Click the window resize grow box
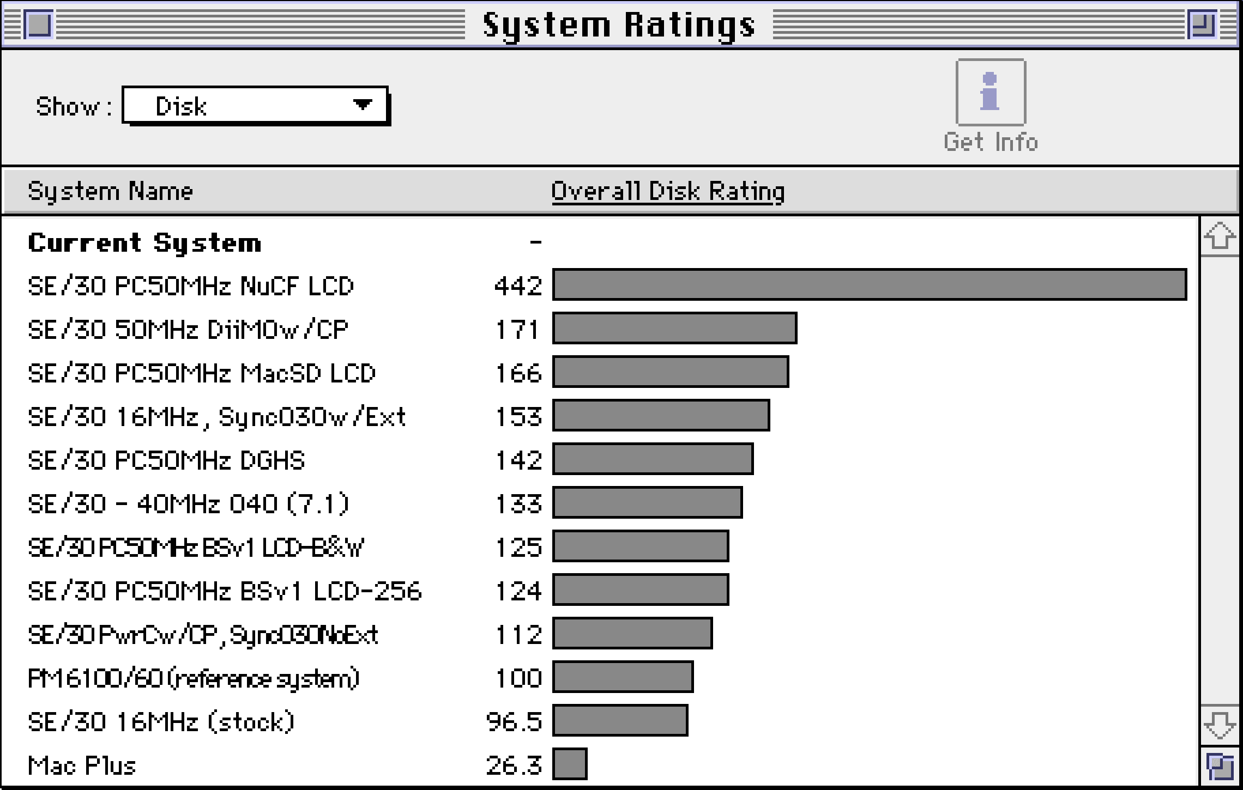The height and width of the screenshot is (790, 1243). [1220, 767]
